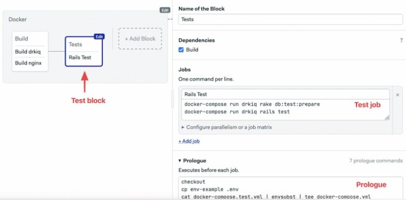The width and height of the screenshot is (406, 200).
Task: Click the panel divider handle between panes
Action: coord(172,99)
